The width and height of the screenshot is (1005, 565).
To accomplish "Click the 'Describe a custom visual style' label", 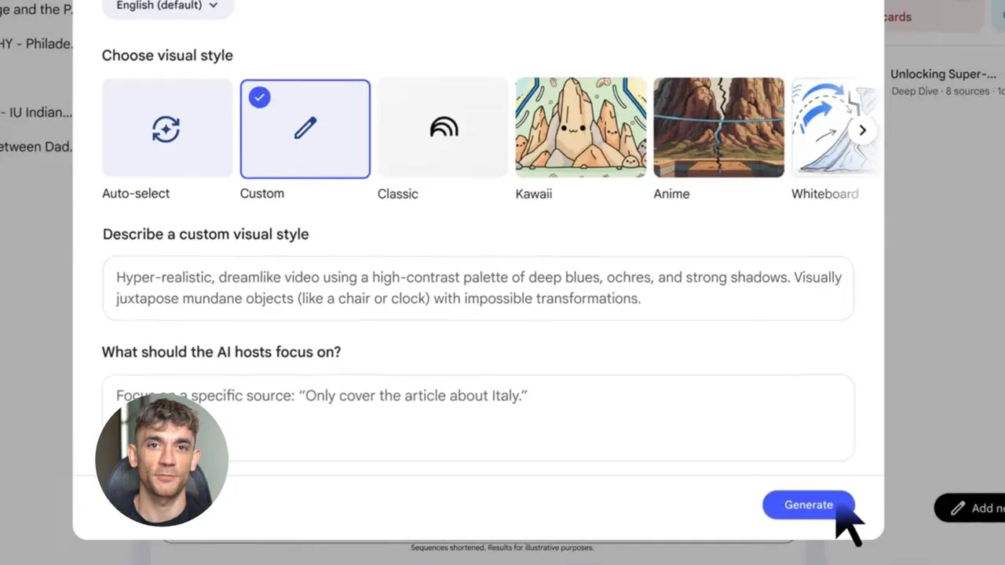I will (x=206, y=234).
